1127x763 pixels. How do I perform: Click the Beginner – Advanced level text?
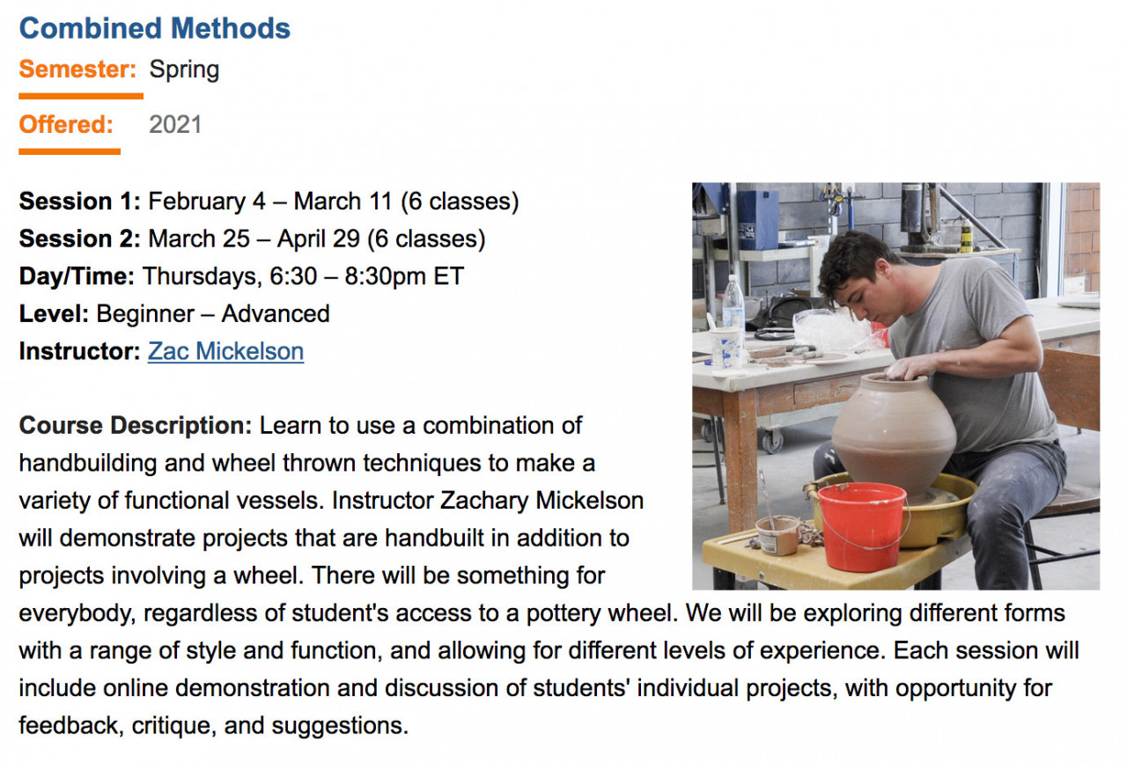[213, 313]
